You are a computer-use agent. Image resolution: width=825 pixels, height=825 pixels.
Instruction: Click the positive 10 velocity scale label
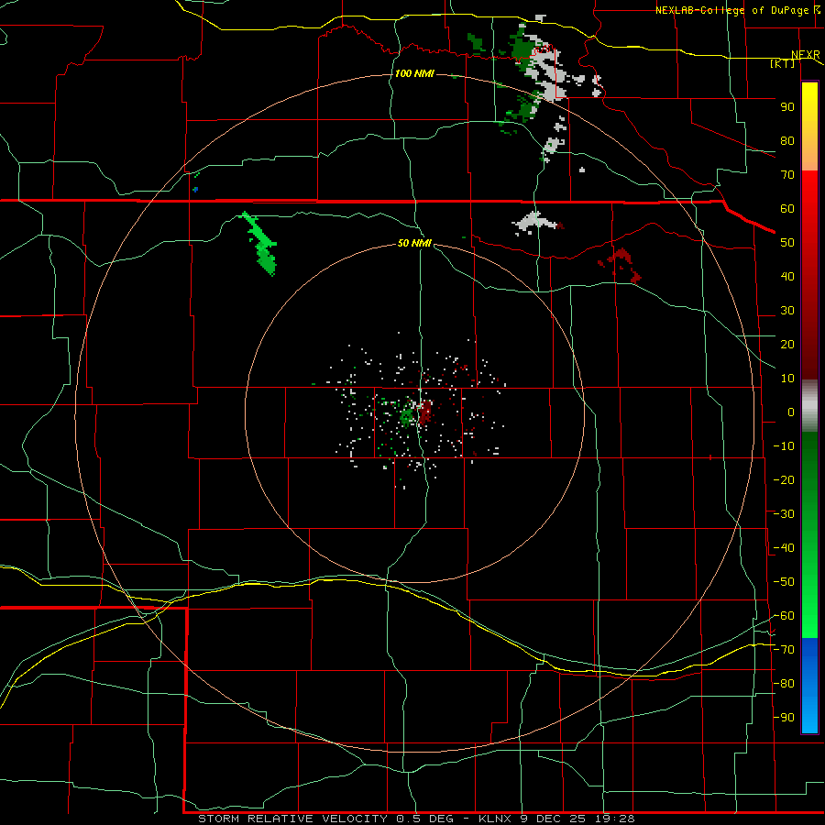(x=787, y=379)
